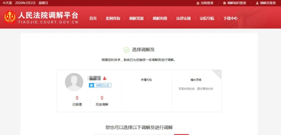Click the mediator avatar placeholder
Viewport: 281px width, 135px height.
coord(74,82)
